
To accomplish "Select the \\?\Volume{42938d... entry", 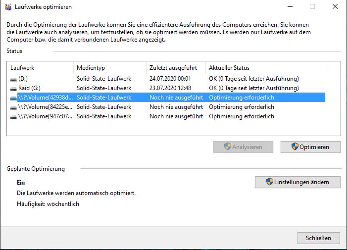I will point(167,98).
